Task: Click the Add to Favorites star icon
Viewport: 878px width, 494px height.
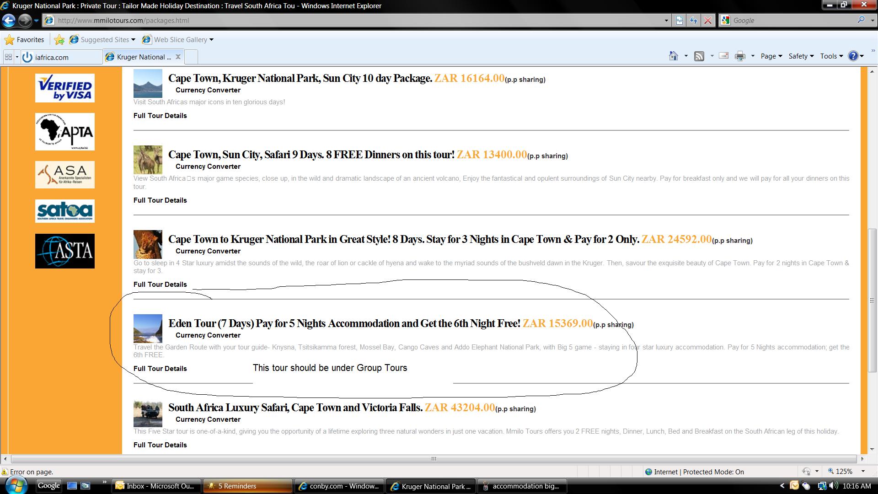Action: point(59,40)
